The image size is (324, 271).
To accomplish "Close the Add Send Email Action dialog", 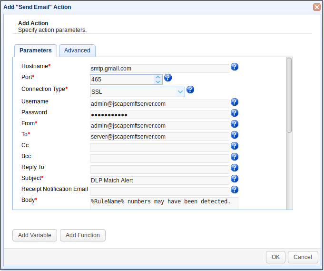I will click(x=316, y=7).
